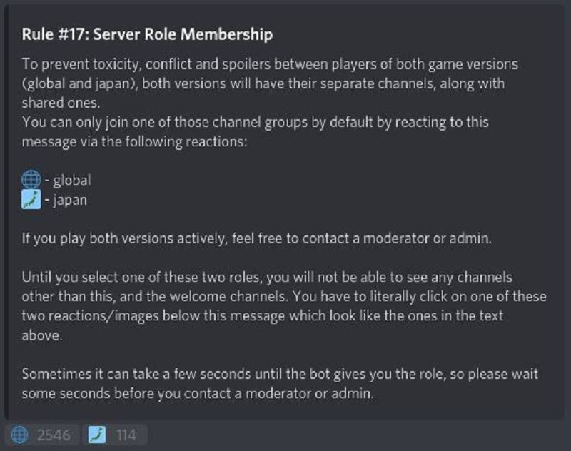Select the "- global" label text
This screenshot has height=451, width=571.
[68, 180]
